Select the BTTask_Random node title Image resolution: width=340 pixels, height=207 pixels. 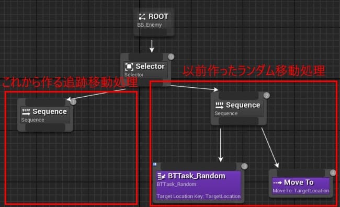tap(197, 176)
